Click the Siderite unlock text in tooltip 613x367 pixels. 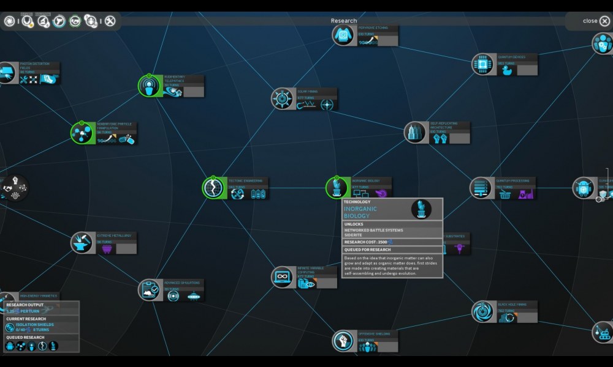[353, 235]
